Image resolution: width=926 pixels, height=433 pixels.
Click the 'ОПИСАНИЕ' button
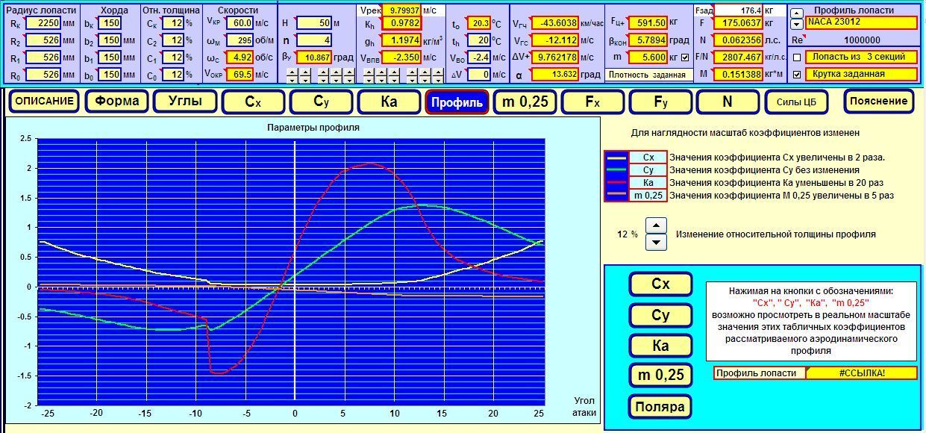coord(43,102)
